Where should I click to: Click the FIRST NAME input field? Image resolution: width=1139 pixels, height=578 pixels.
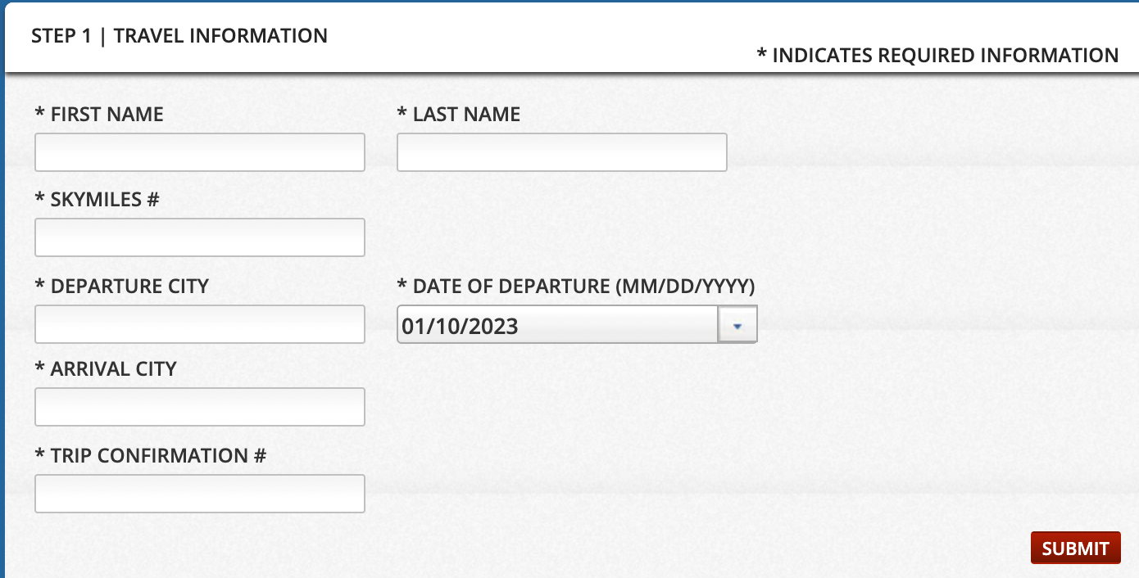[x=199, y=151]
